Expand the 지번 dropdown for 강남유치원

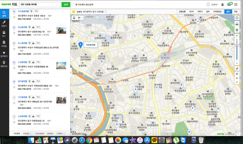(49, 32)
